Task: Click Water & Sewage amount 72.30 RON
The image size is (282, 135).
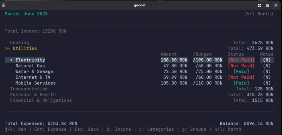Action: point(175,71)
